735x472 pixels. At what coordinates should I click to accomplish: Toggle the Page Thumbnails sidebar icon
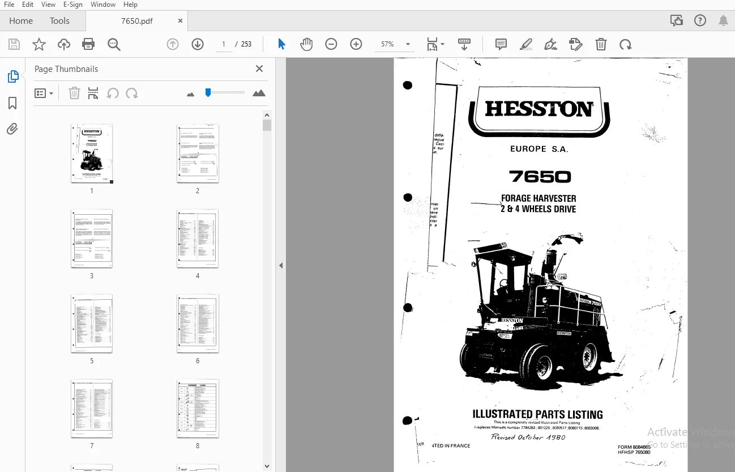click(x=12, y=76)
